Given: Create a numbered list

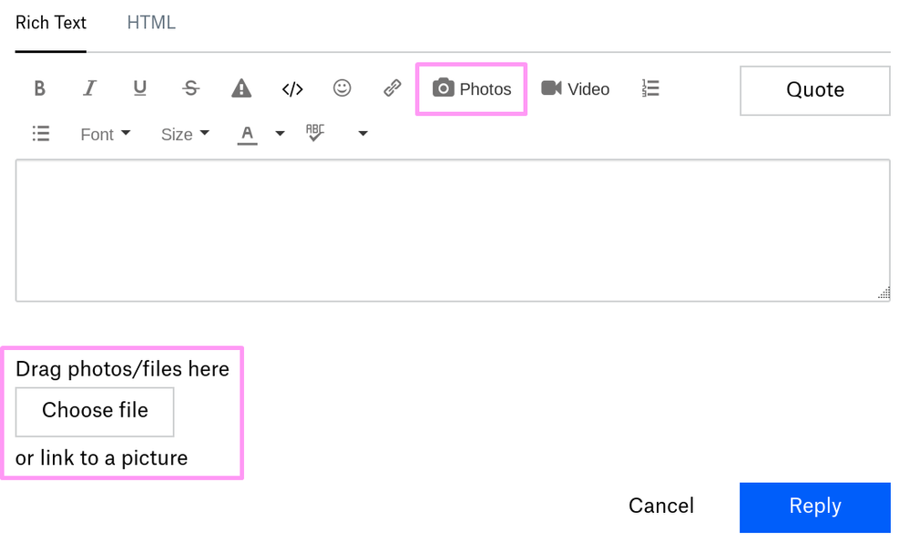Looking at the screenshot, I should point(650,88).
